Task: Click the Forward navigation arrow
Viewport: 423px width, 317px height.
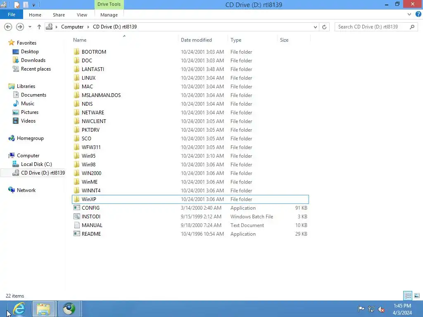Action: 20,27
